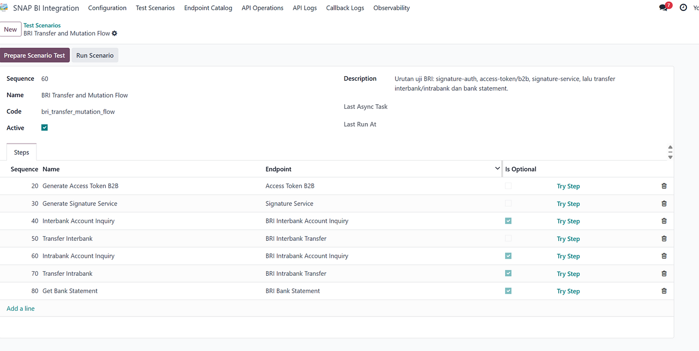Try Step for Intrabank Account Inquiry

(x=568, y=256)
